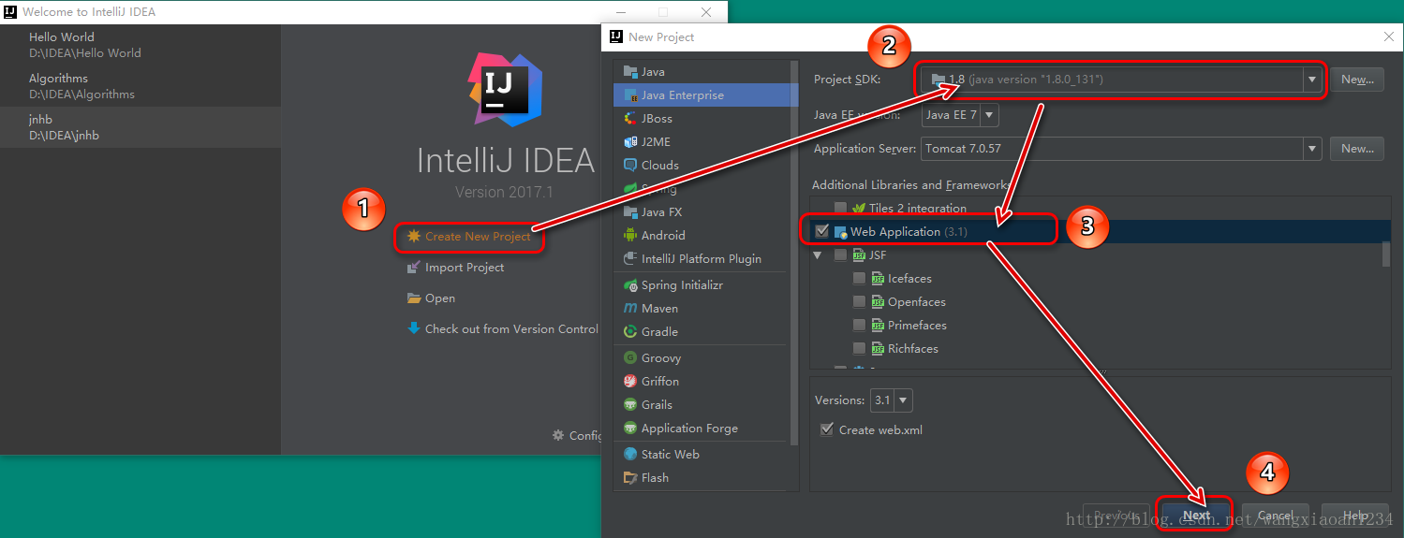The height and width of the screenshot is (538, 1404).
Task: Click the Import Project icon
Action: coord(414,268)
